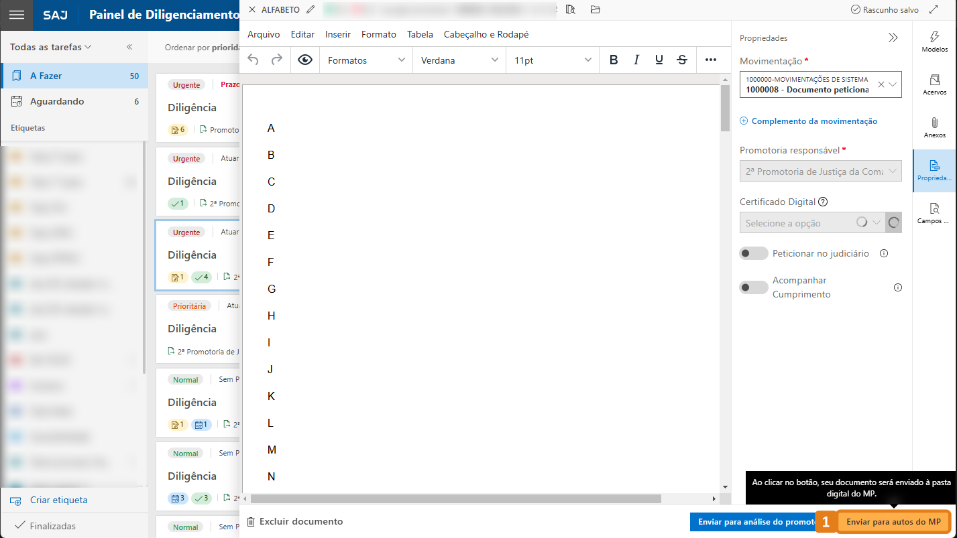The height and width of the screenshot is (538, 957).
Task: Open the folder icon in the top bar
Action: click(595, 9)
